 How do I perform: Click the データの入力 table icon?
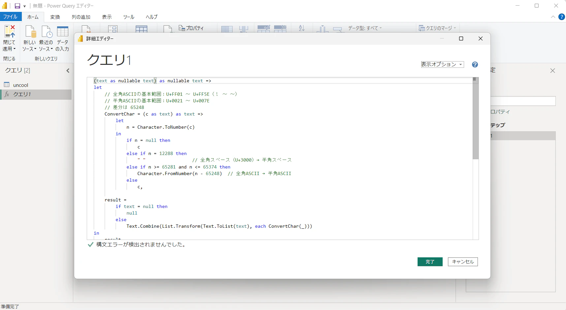click(62, 31)
